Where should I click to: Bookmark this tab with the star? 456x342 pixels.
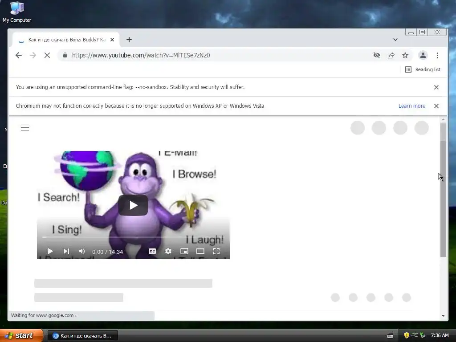tap(405, 55)
